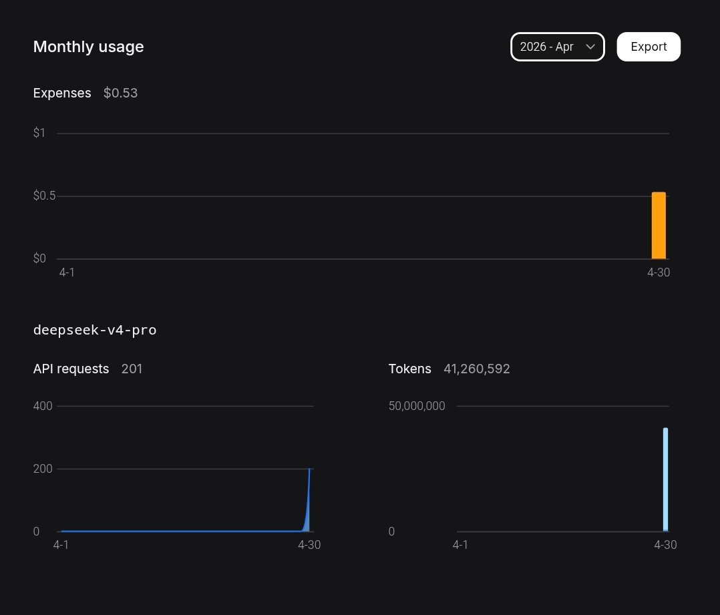This screenshot has width=720, height=615.
Task: Open the 2026 - Apr month dropdown
Action: (558, 47)
